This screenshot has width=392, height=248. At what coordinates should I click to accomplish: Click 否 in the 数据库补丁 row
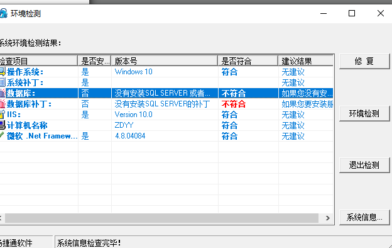(x=85, y=104)
